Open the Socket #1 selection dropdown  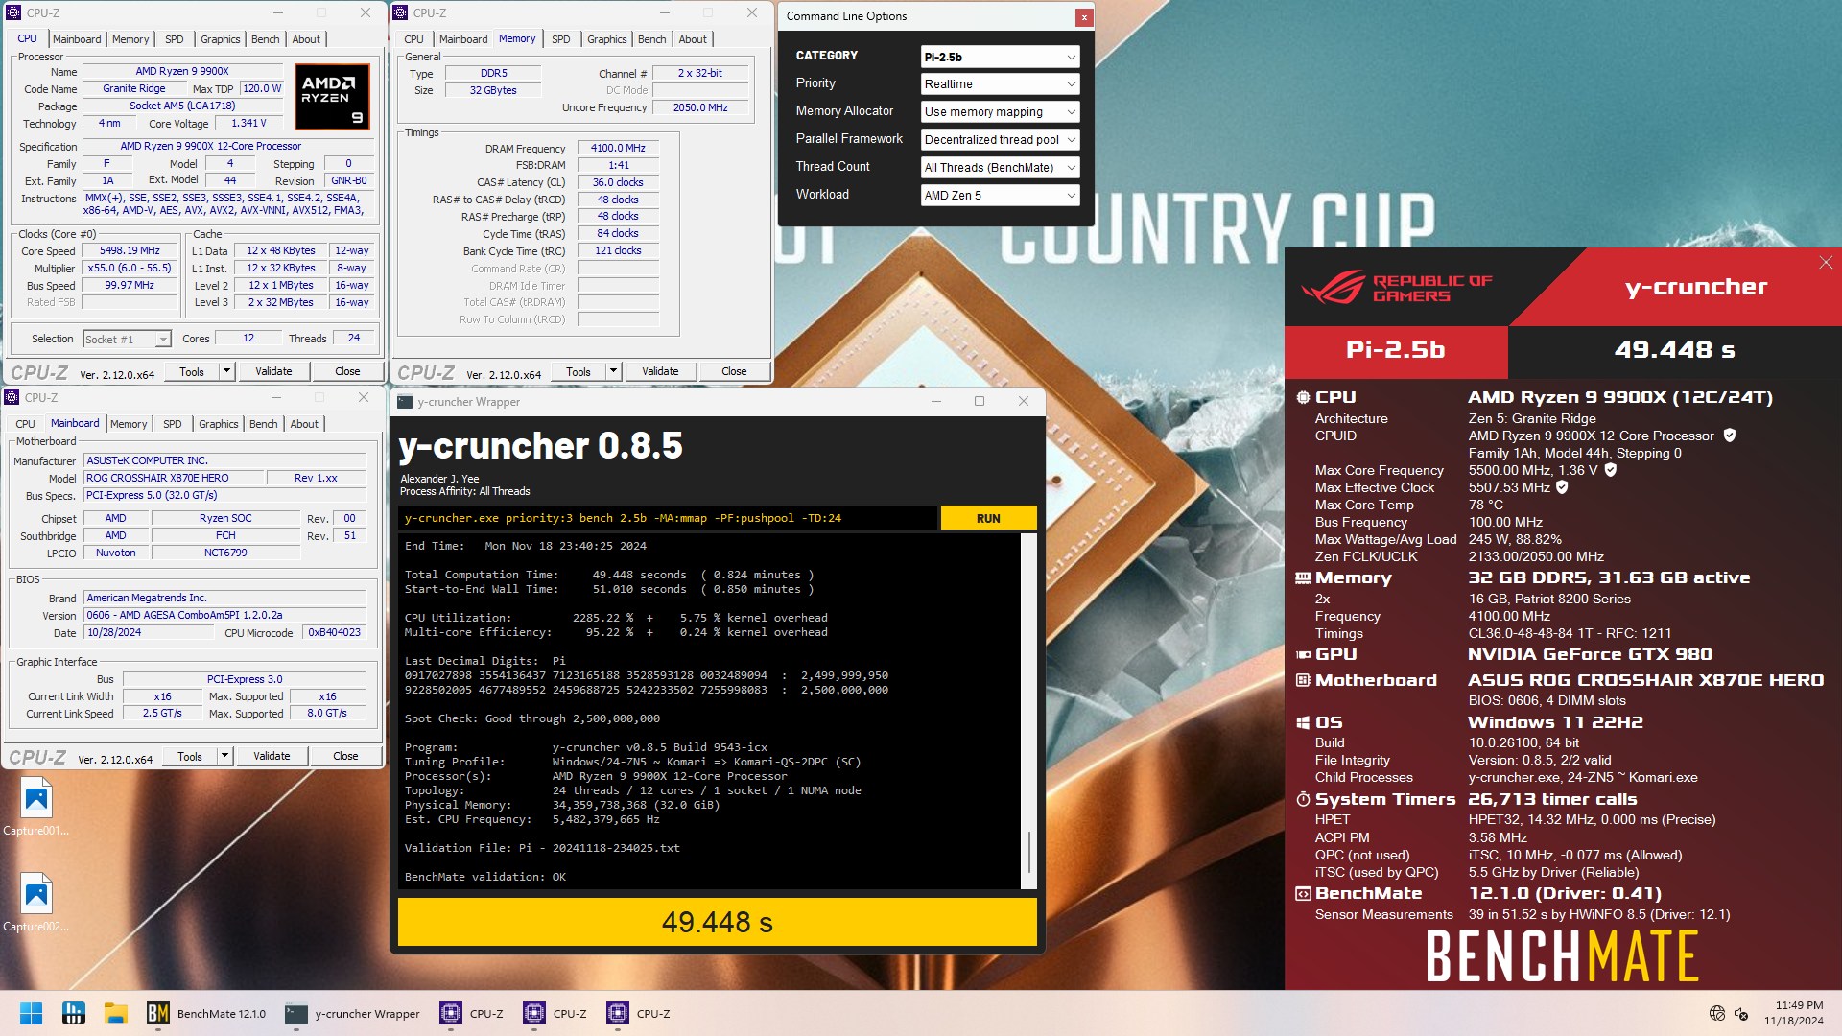[127, 339]
